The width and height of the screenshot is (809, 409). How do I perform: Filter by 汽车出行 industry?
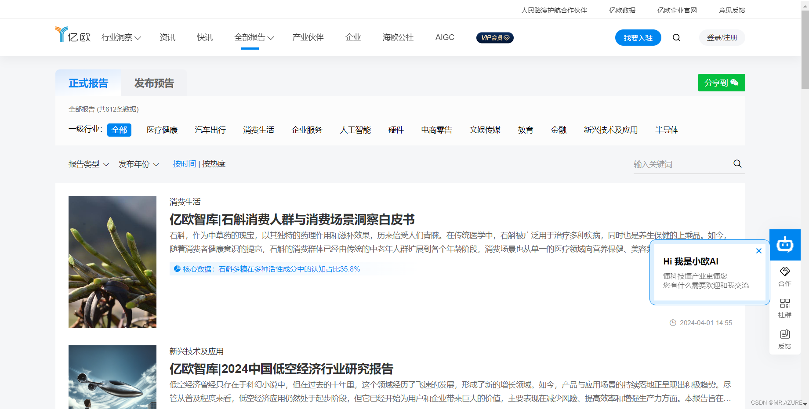point(210,130)
